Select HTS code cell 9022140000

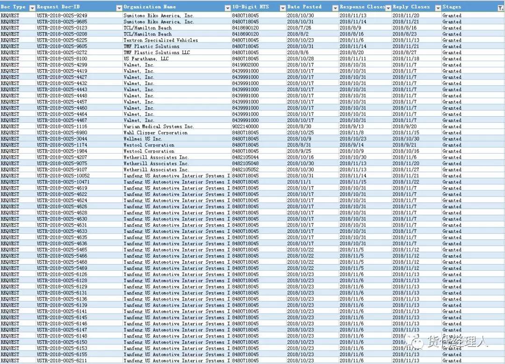click(x=259, y=126)
